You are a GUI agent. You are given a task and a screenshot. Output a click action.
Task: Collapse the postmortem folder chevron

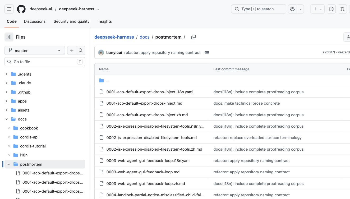point(9,164)
